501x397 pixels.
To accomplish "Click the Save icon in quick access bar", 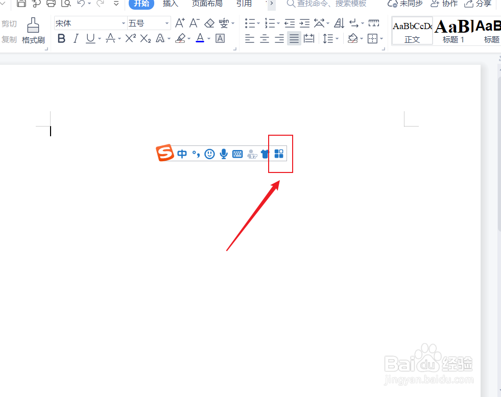I will click(x=21, y=3).
